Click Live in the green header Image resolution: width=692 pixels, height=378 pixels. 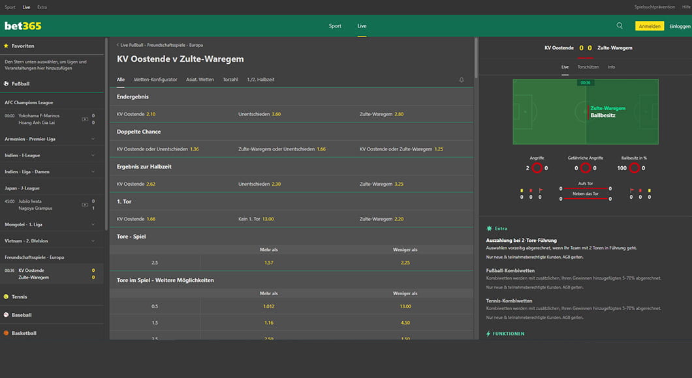(362, 26)
